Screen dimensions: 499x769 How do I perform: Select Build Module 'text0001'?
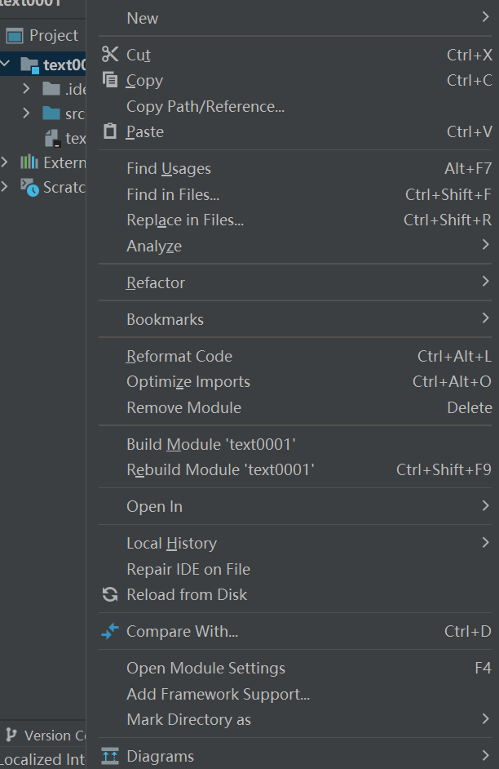(x=210, y=444)
